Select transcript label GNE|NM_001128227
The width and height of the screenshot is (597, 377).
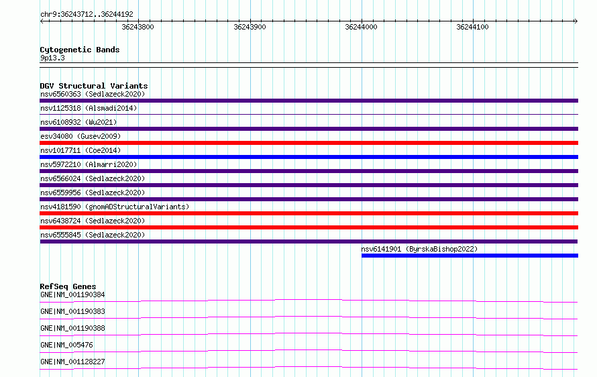click(x=72, y=362)
